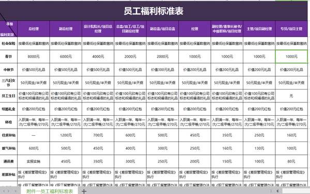Select the 副经理/董事长秘书 header cell

(227, 29)
